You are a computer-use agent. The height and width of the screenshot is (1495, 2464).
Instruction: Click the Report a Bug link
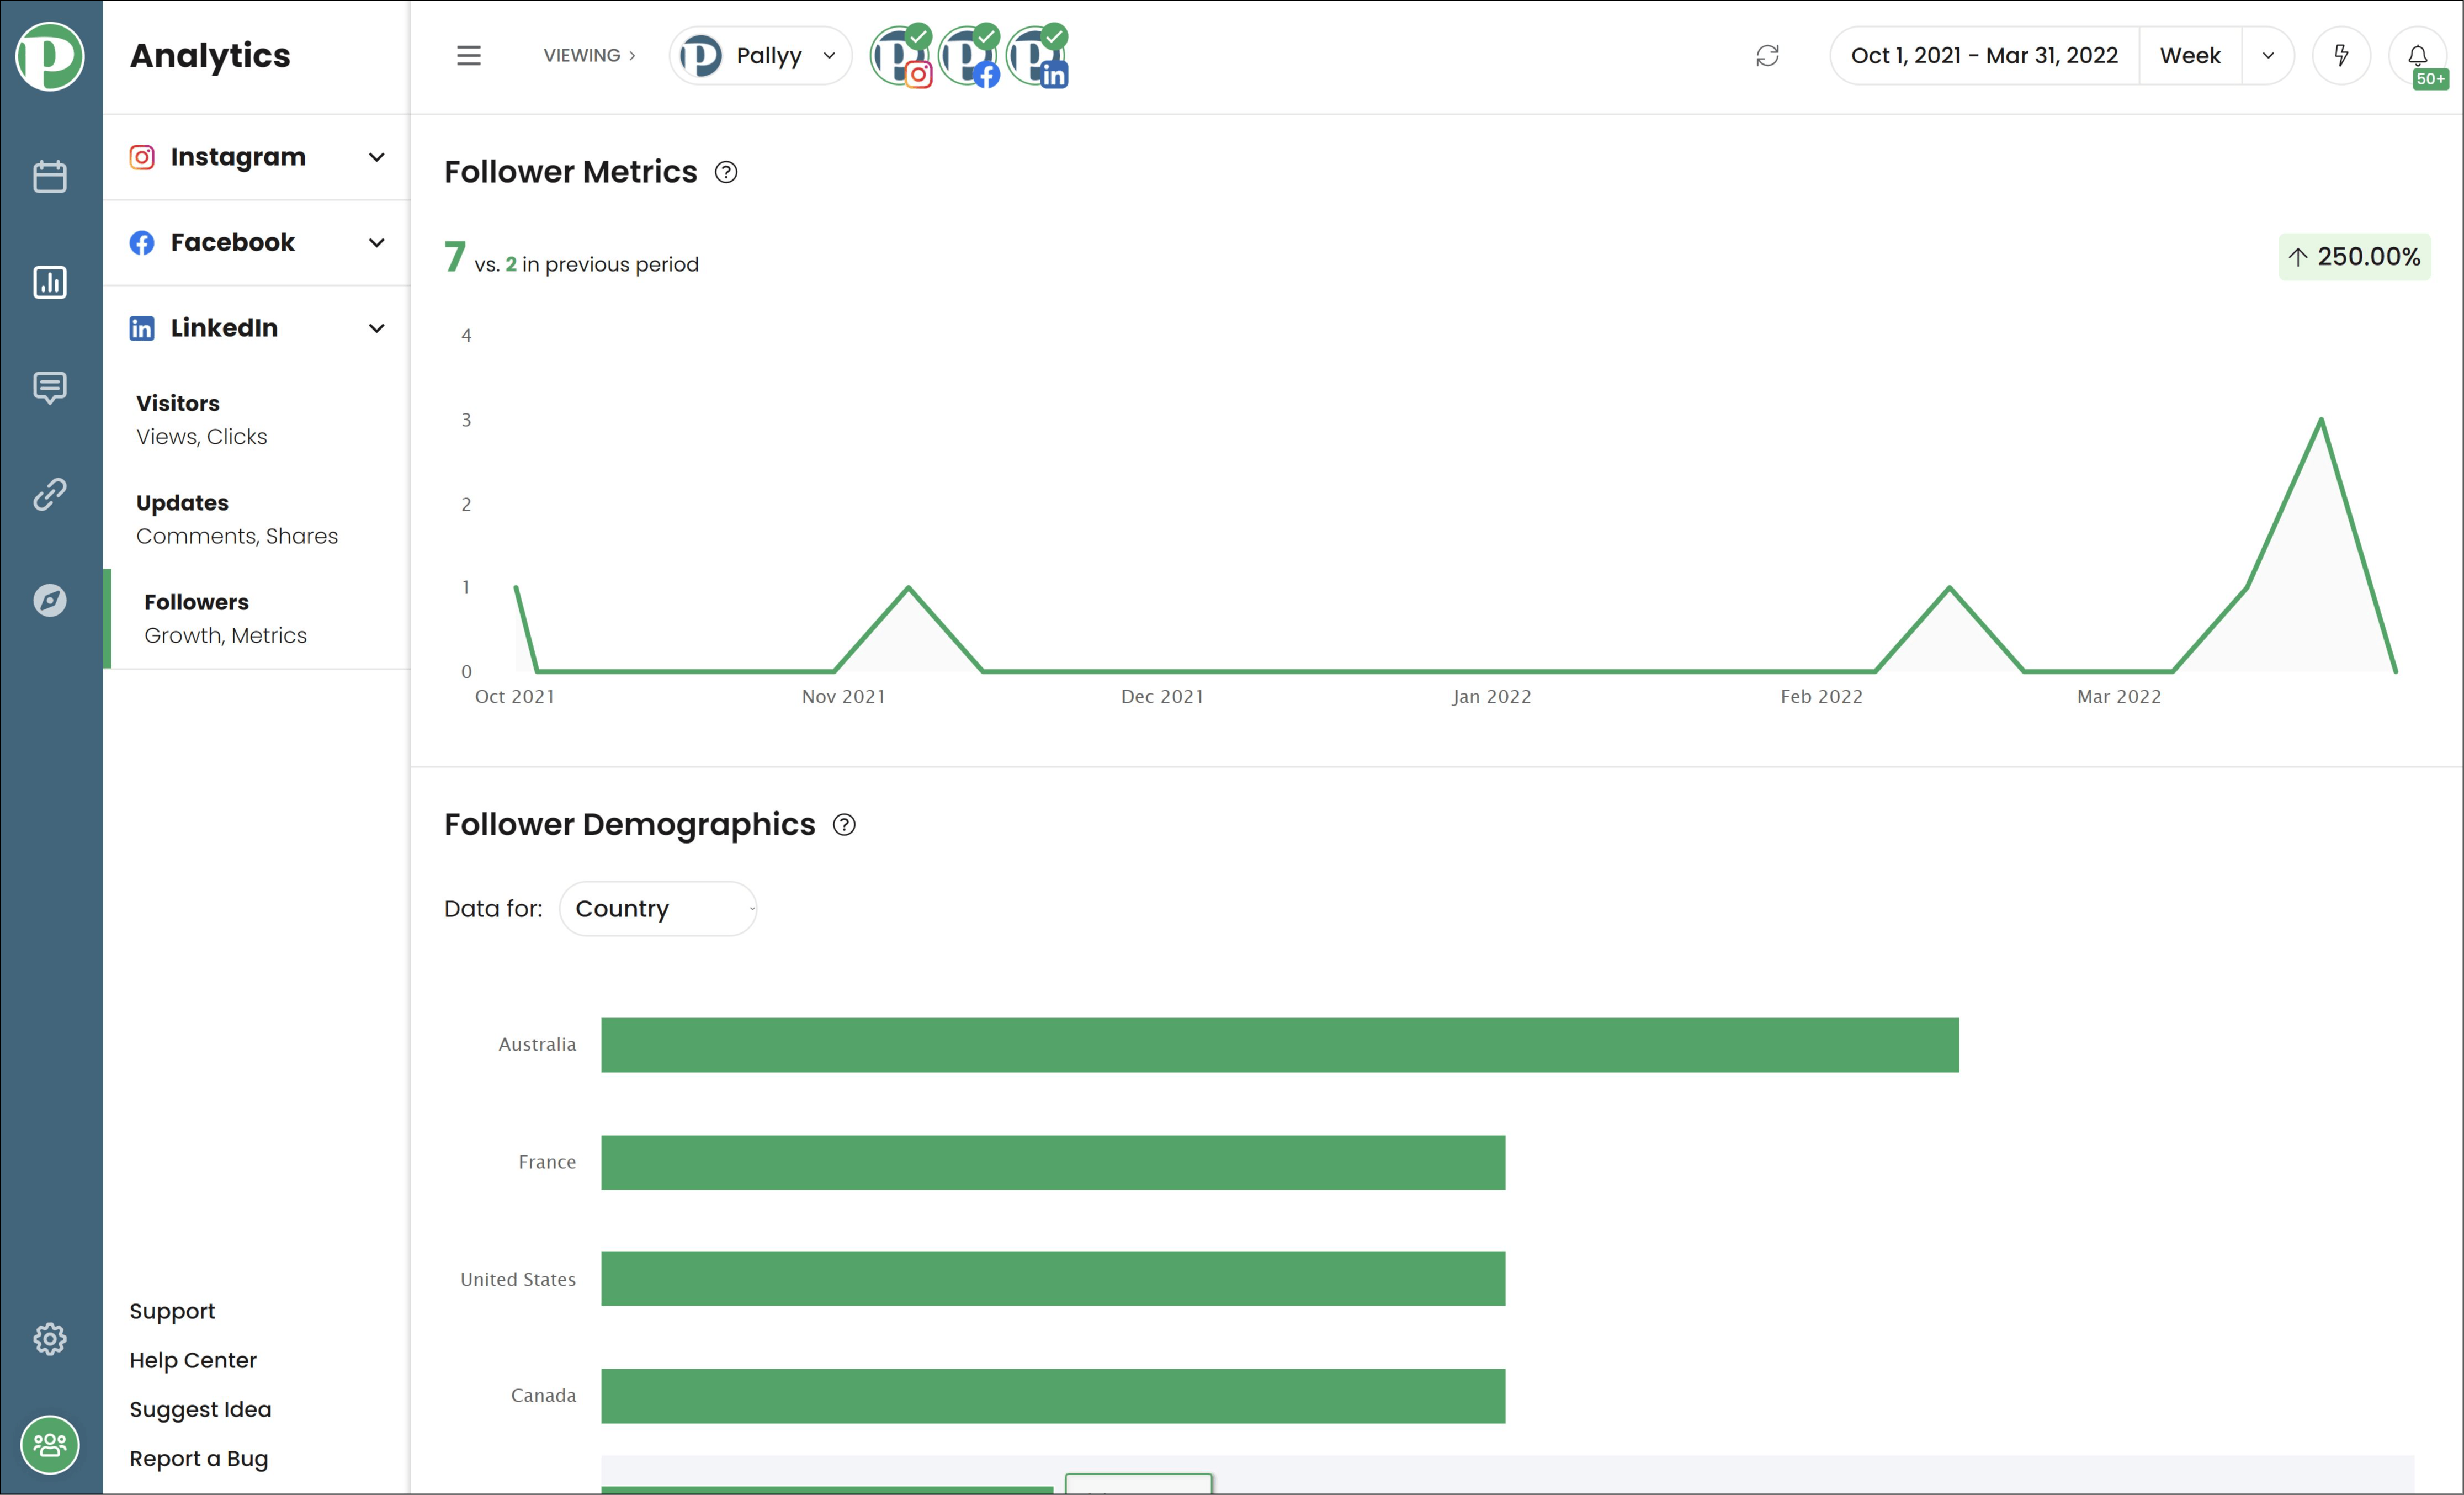(198, 1458)
